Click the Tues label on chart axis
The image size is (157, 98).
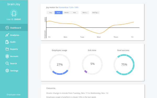coord(82,37)
